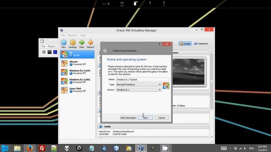Click the wizard help question mark

coord(159,44)
